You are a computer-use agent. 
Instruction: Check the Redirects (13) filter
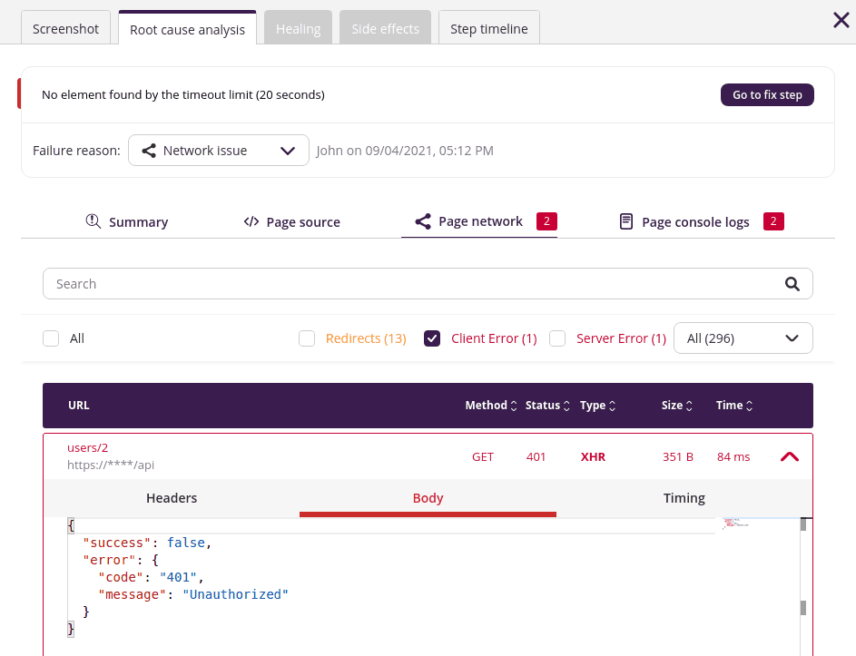[307, 338]
